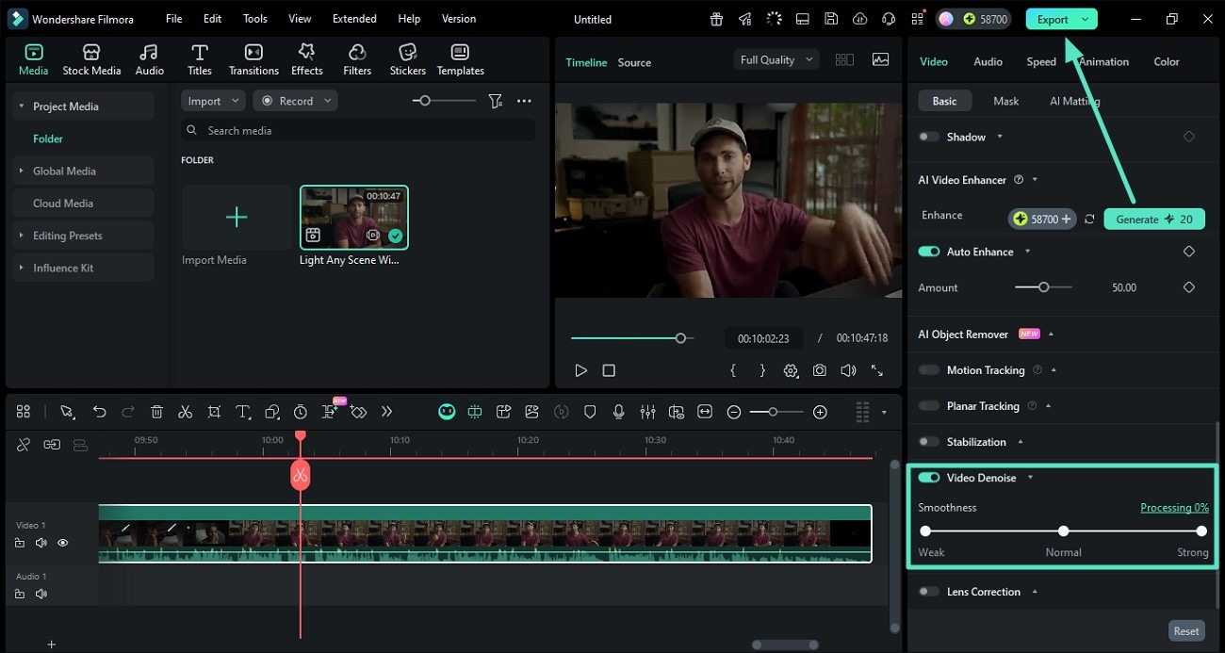Take a snapshot using the camera icon
1225x653 pixels.
819,370
